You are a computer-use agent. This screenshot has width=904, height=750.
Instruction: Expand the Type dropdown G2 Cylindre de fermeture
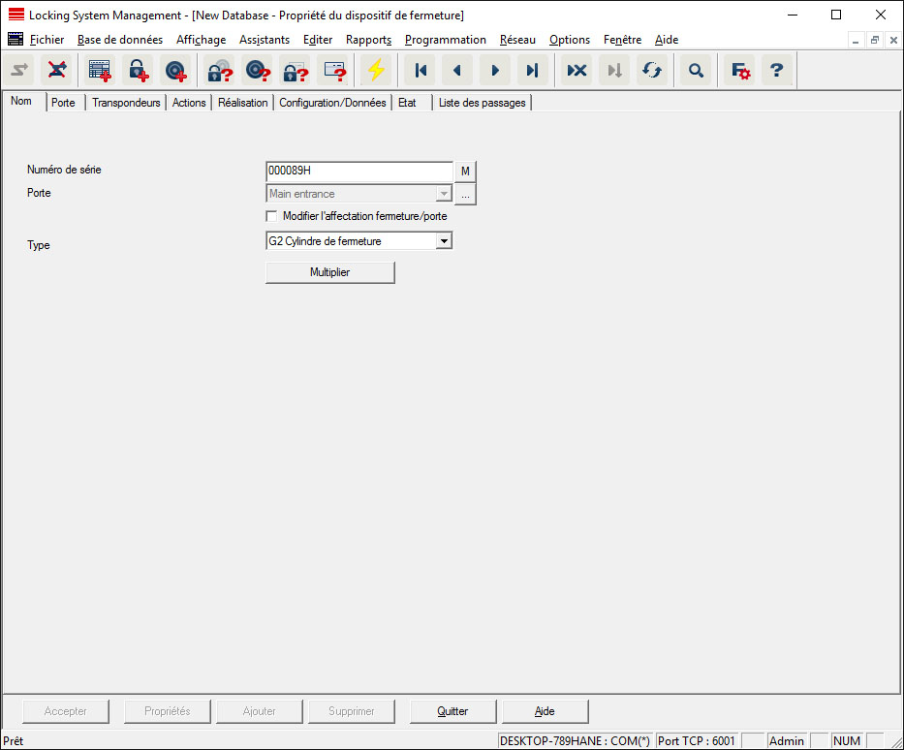click(444, 240)
